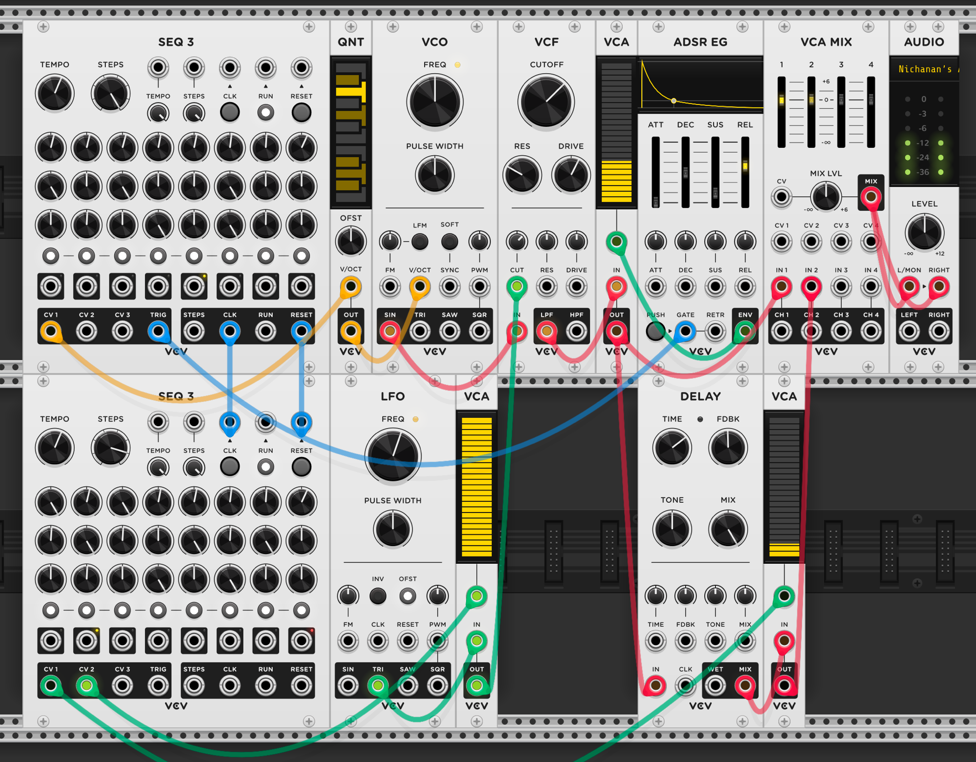Click the DELAY MIX knob
The image size is (976, 762).
(728, 529)
